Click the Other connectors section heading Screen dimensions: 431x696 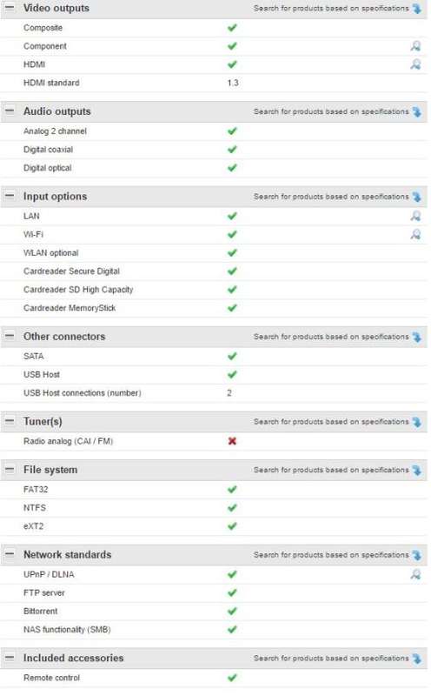[x=64, y=337]
